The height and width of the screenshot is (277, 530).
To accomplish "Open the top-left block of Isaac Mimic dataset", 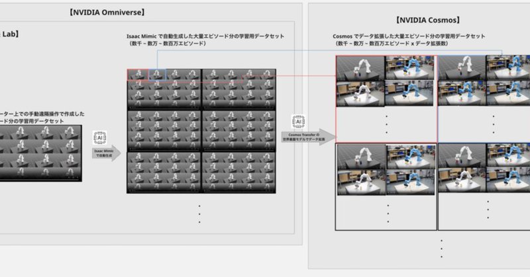I will 164,89.
